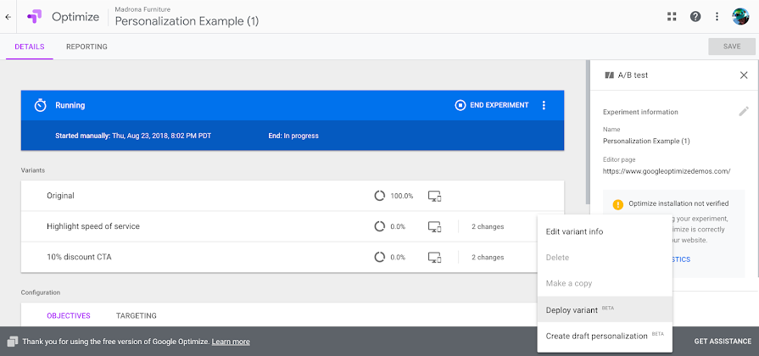Image resolution: width=759 pixels, height=356 pixels.
Task: Click the End: In progress text
Action: point(293,136)
